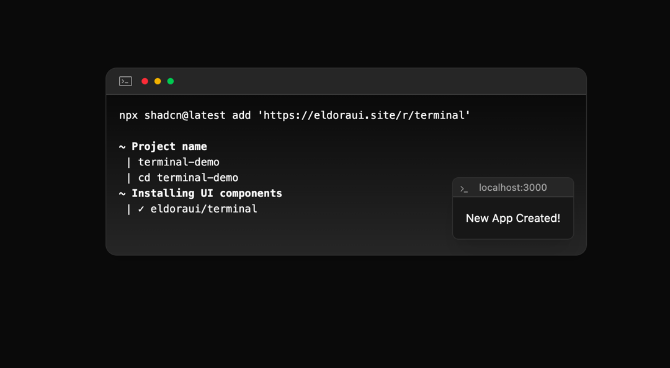Click the red close dot
The height and width of the screenshot is (368, 670).
coord(145,81)
